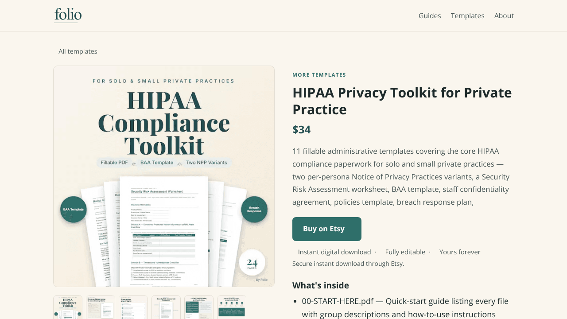Click 'Secure instant download through Etsy.' text
This screenshot has height=319, width=567.
pos(348,264)
